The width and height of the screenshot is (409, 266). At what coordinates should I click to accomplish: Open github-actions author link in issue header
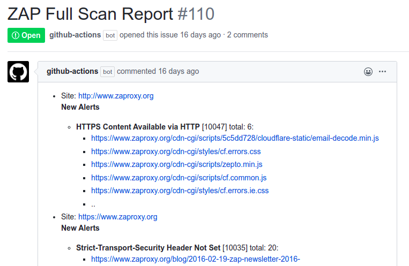pyautogui.click(x=75, y=35)
